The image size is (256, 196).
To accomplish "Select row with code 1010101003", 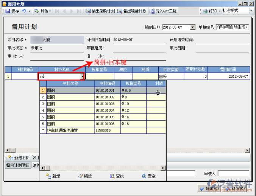I will [103, 104].
